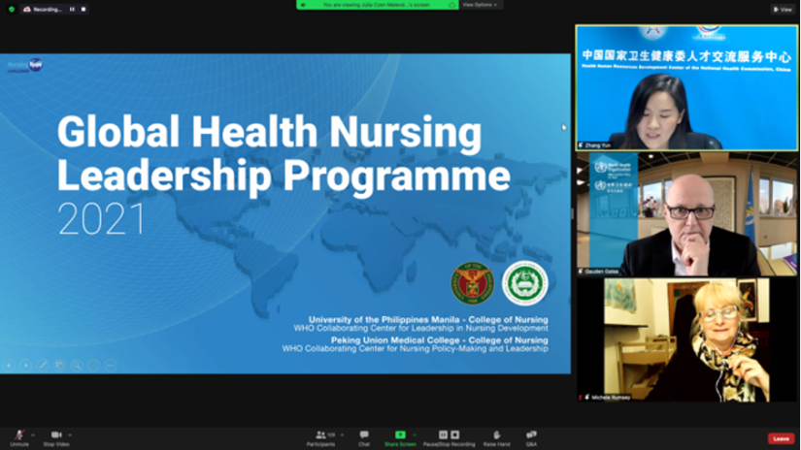Advance to next slide in presentation controls

25,366
